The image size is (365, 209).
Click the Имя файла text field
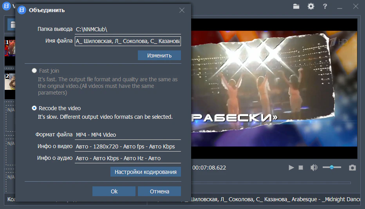pyautogui.click(x=128, y=41)
